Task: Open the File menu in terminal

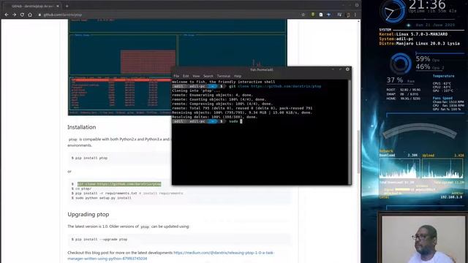Action: (176, 76)
